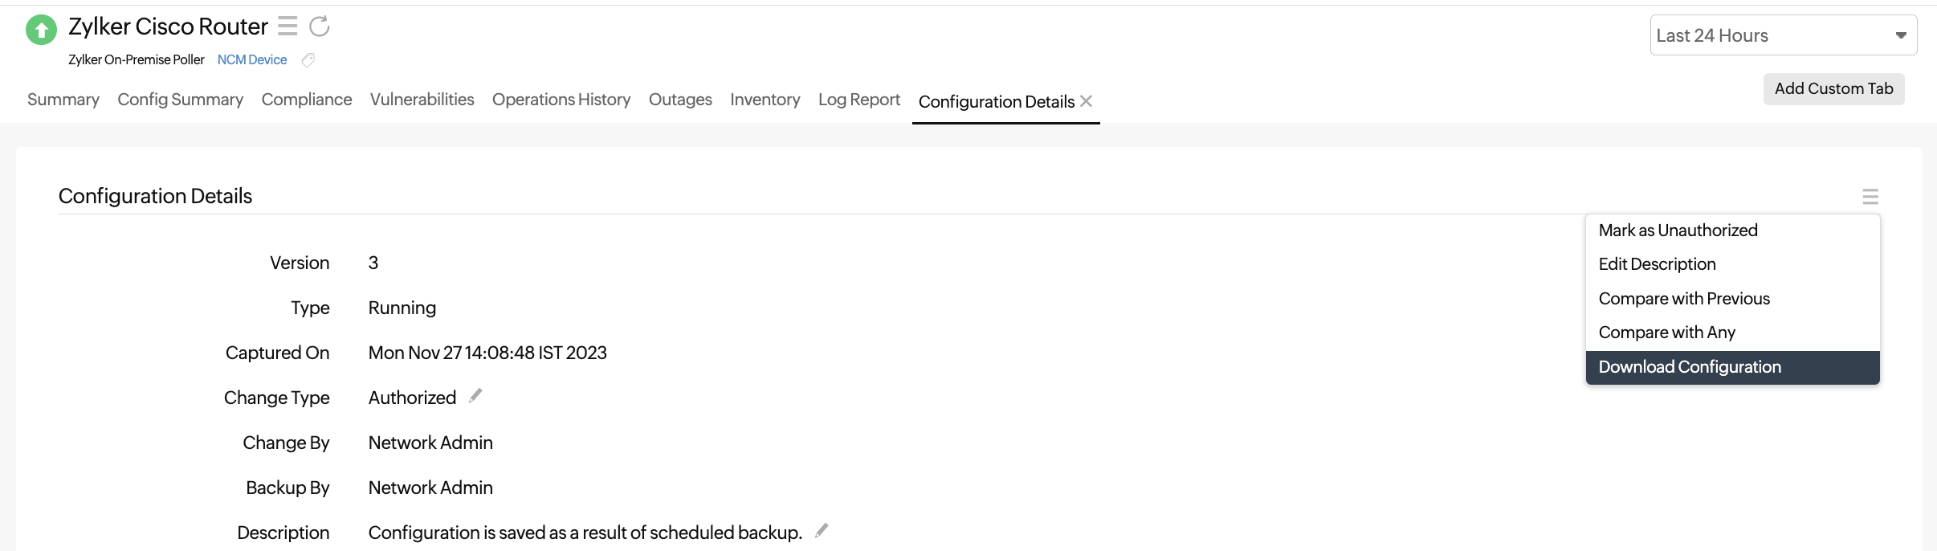Switch to the Config Summary tab
This screenshot has height=551, width=1937.
click(x=180, y=100)
